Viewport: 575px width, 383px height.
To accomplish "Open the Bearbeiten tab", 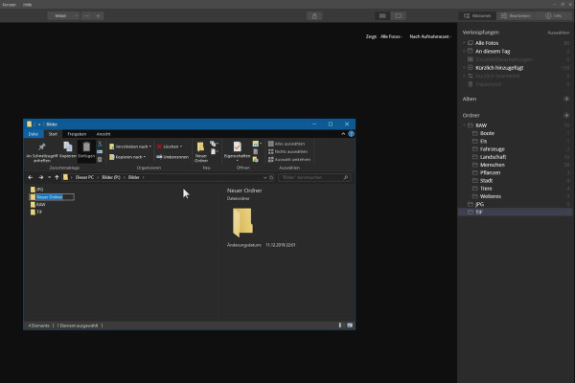I will [516, 15].
